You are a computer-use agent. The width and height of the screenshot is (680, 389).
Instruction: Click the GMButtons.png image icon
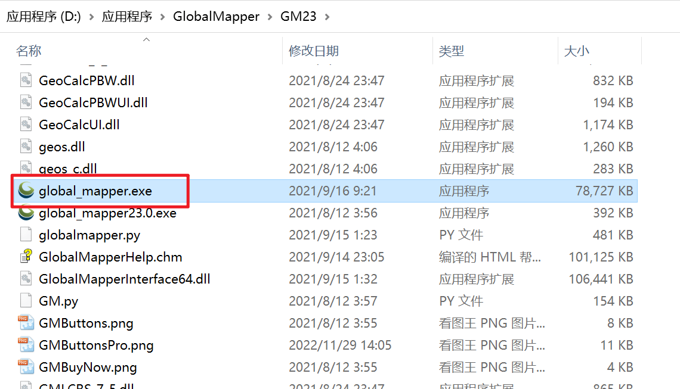point(26,323)
